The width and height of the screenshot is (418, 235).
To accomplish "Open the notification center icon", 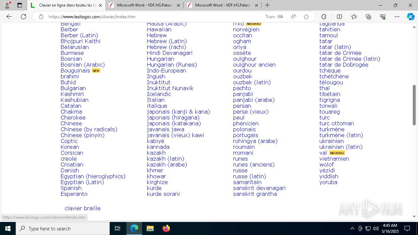I will coord(407,228).
